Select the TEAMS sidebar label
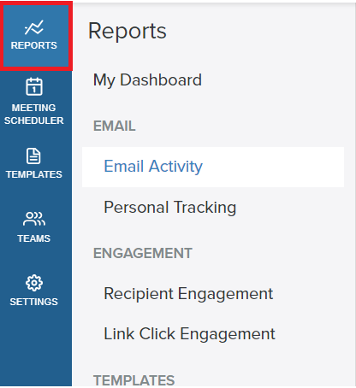This screenshot has width=356, height=388. pyautogui.click(x=34, y=238)
